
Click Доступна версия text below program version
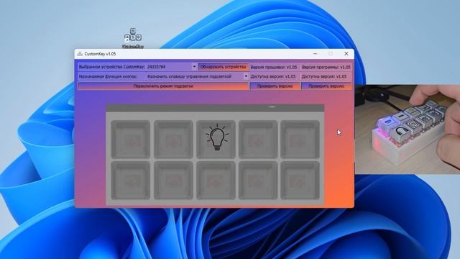[324, 76]
